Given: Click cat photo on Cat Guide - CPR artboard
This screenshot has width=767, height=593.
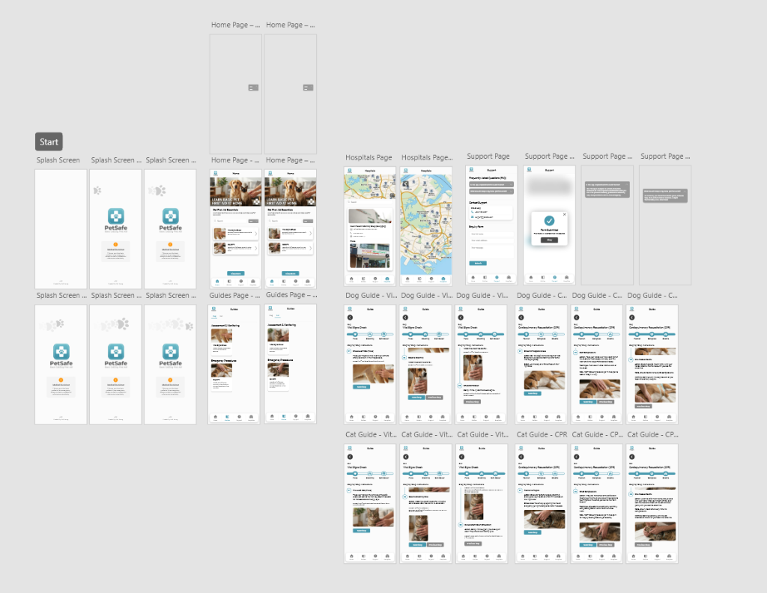Looking at the screenshot, I should [x=545, y=519].
